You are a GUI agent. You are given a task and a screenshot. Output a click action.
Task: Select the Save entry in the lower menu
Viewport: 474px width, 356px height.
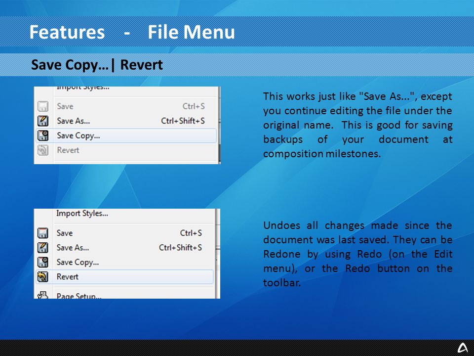(x=124, y=233)
